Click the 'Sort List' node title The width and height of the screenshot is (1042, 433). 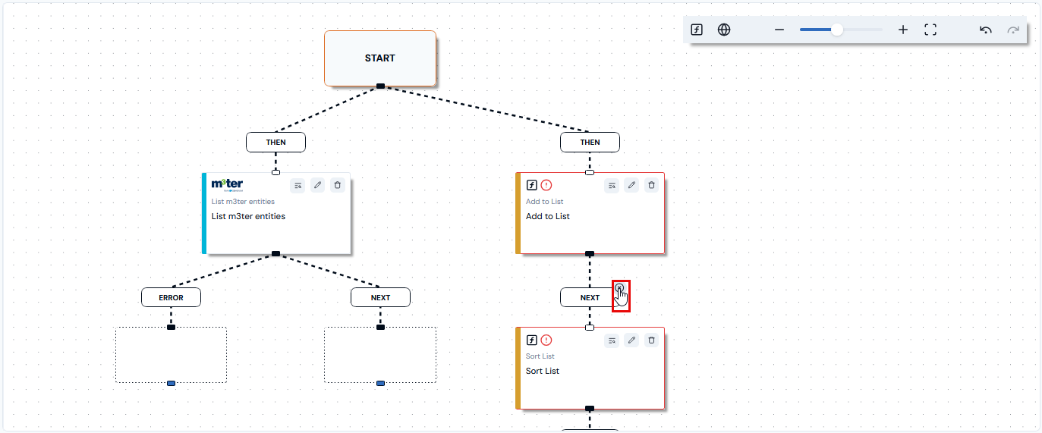(543, 371)
